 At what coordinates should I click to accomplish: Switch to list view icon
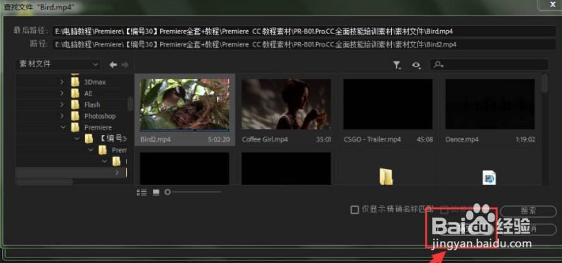[141, 192]
